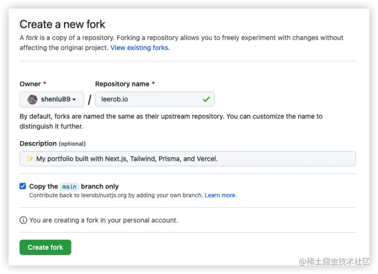Image resolution: width=378 pixels, height=274 pixels.
Task: Click the personal account notice text
Action: 103,220
